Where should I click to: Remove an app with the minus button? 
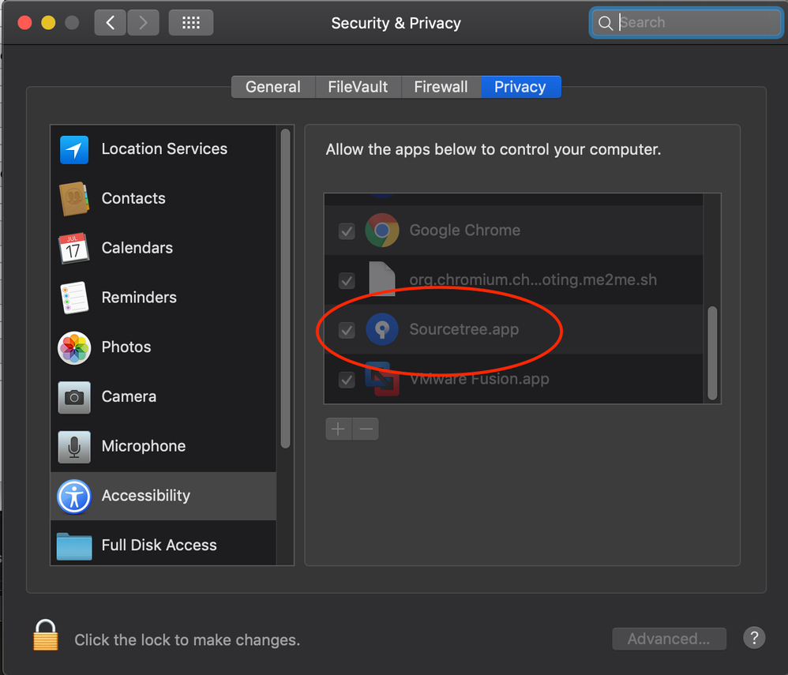click(366, 429)
